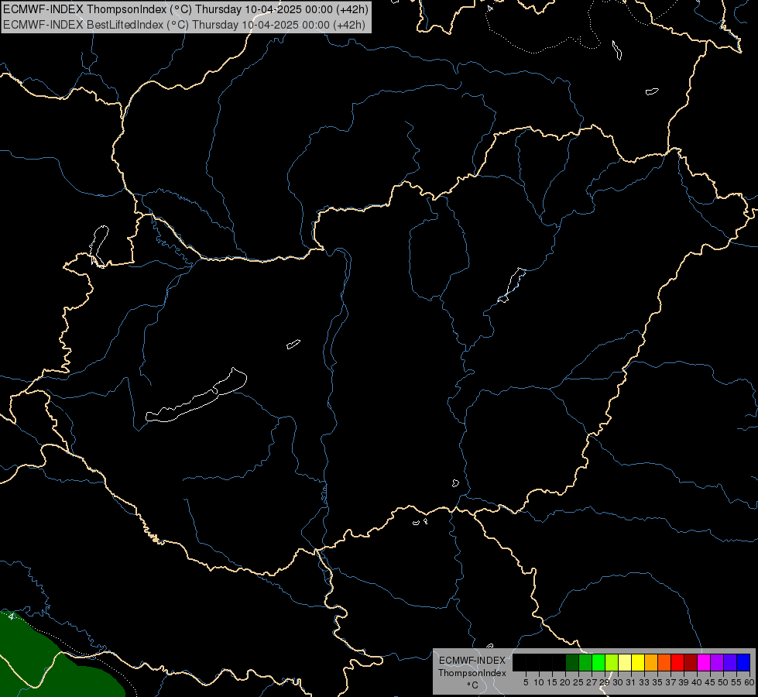758x697 pixels.
Task: Select the dark green 20–25 legend swatch
Action: tap(572, 662)
